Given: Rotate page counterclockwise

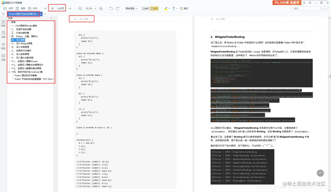Looking at the screenshot, I should coord(111,9).
